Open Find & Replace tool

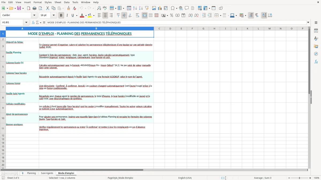point(99,8)
